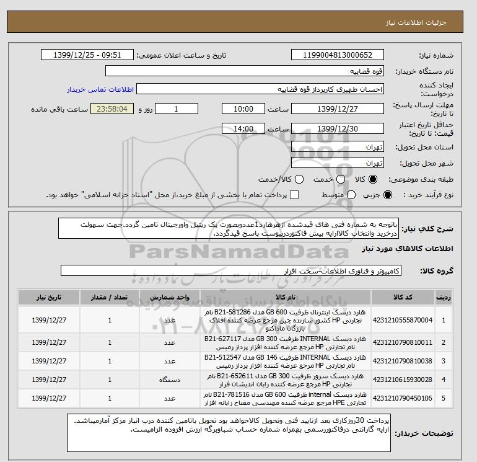Viewport: 477px width, 462px height.
Task: Click the general description text box
Action: tap(229, 228)
